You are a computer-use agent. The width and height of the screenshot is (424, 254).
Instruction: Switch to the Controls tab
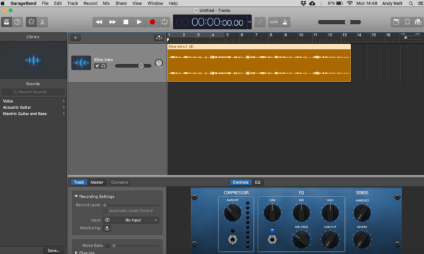click(x=240, y=182)
